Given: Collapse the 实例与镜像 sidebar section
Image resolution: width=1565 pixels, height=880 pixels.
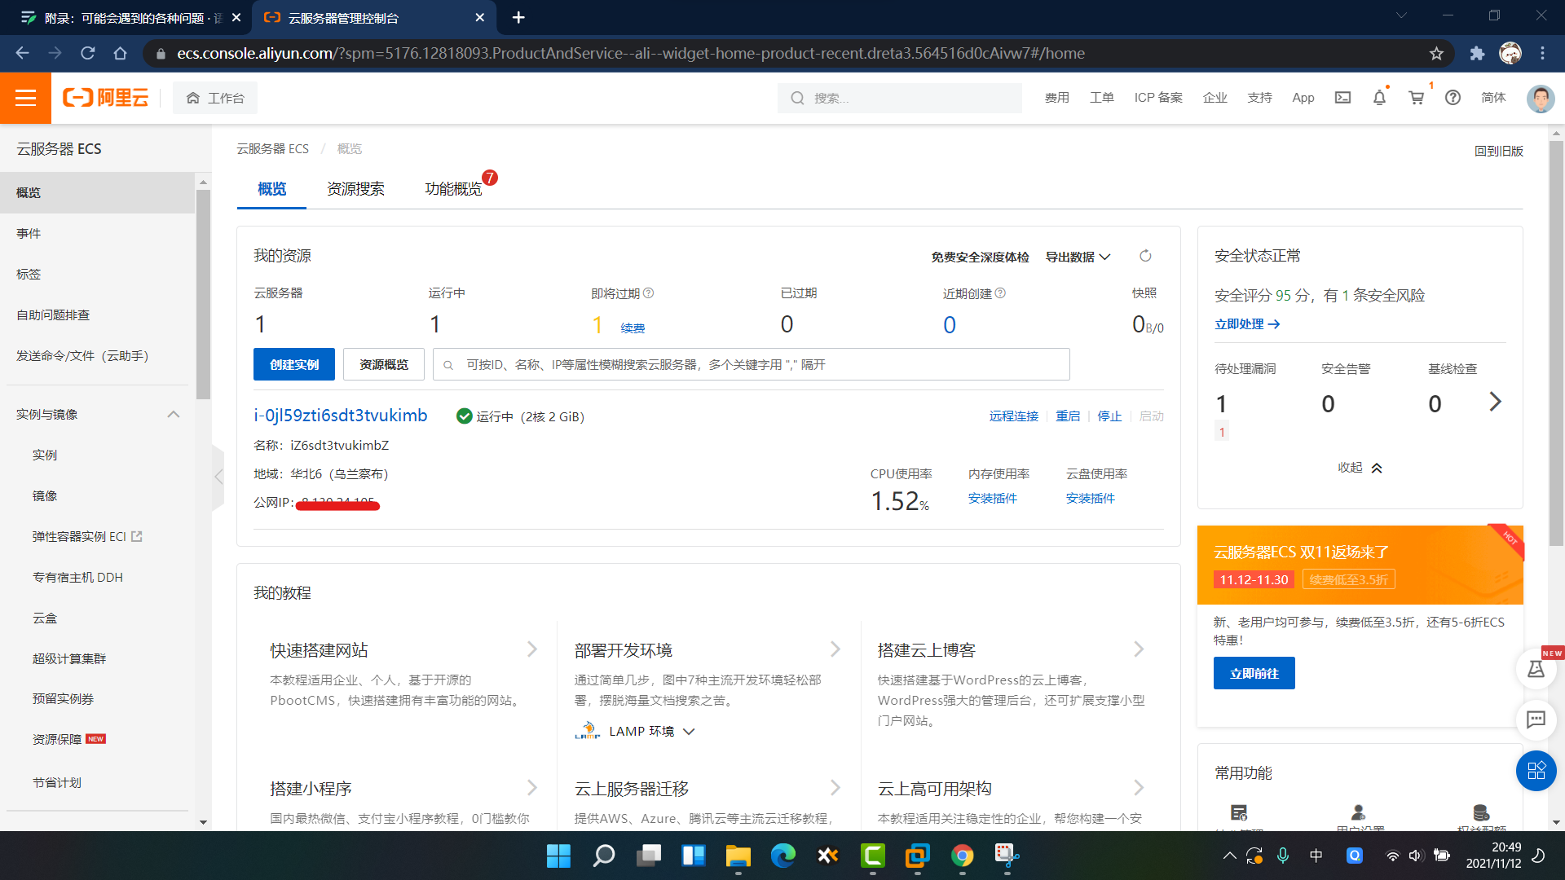Looking at the screenshot, I should [x=173, y=414].
